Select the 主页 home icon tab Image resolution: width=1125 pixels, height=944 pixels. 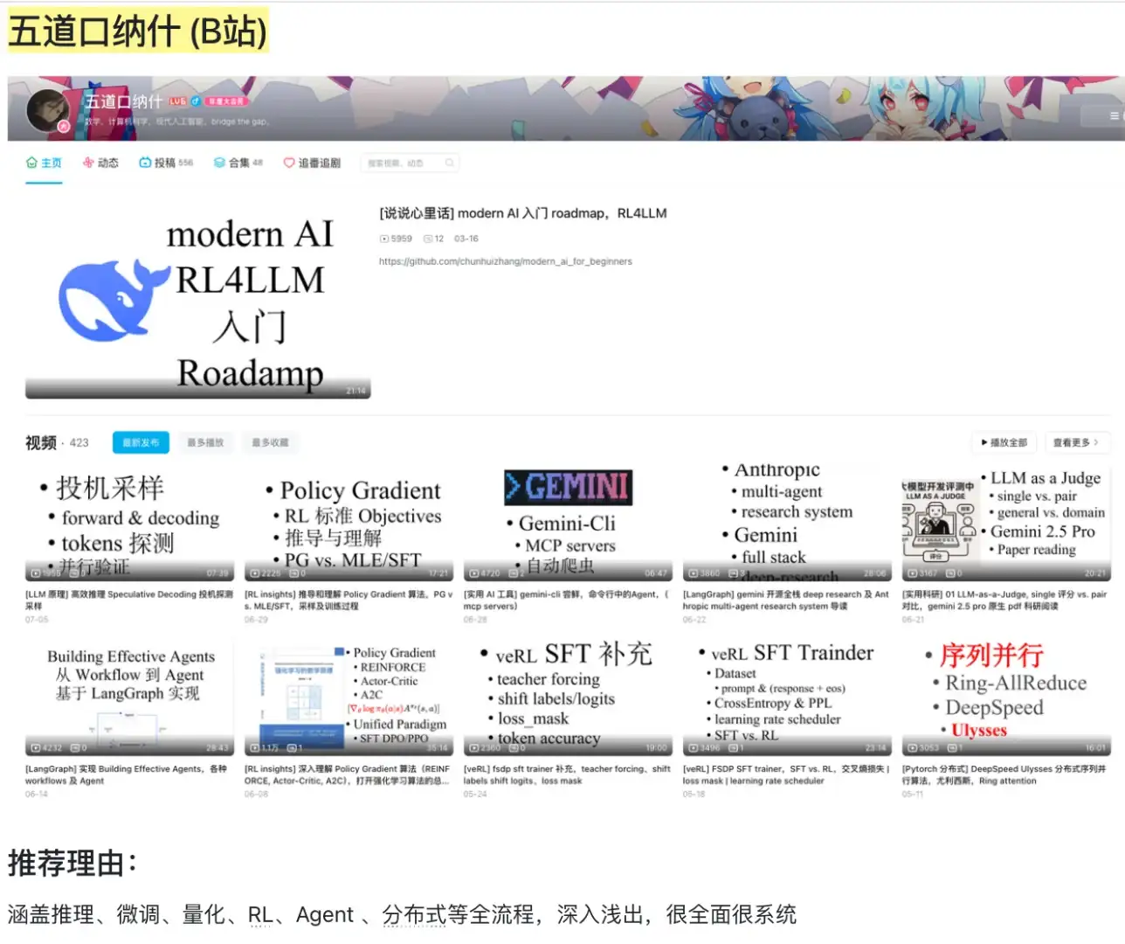33,163
